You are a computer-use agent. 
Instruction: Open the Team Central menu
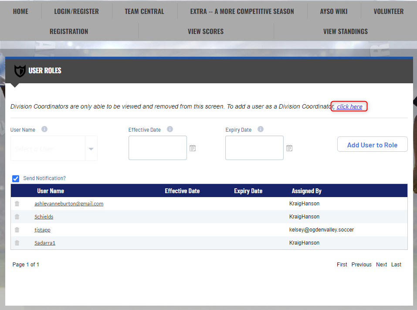(x=144, y=11)
